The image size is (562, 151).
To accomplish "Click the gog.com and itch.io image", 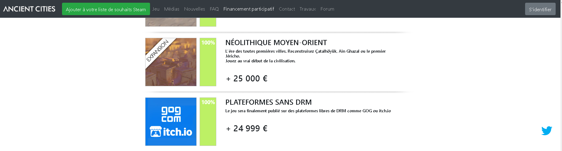I will click(171, 122).
